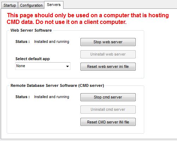Screen dimensions: 177x141
Task: Reset the web server ini file
Action: pos(108,66)
